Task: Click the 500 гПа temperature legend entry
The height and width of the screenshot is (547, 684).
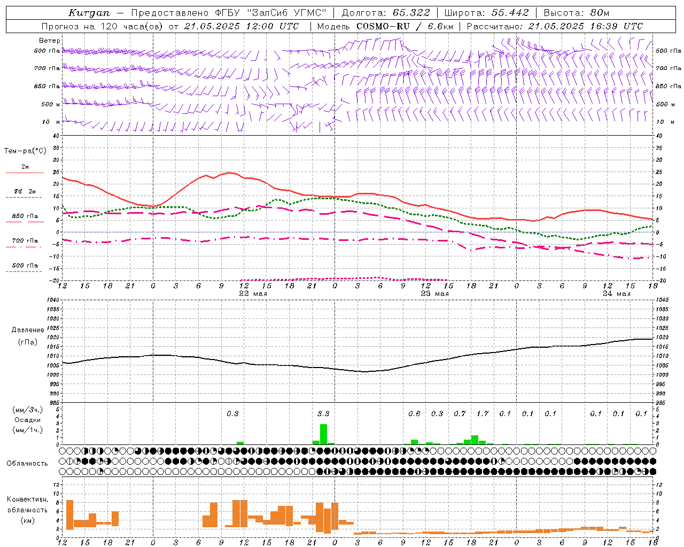Action: [x=25, y=265]
